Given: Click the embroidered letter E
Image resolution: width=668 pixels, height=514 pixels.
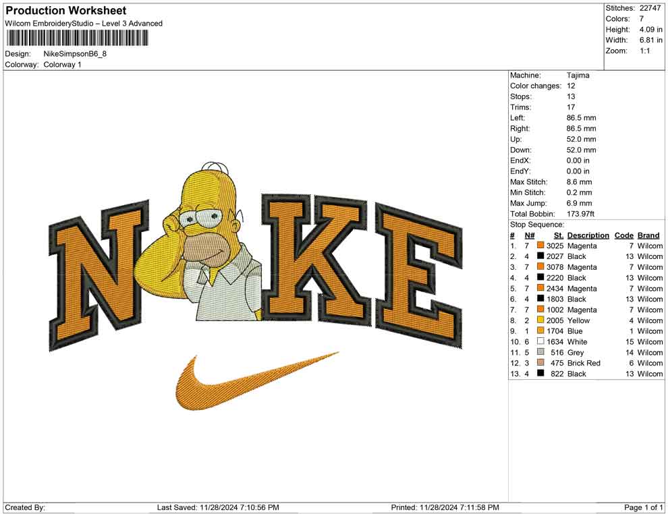Looking at the screenshot, I should pyautogui.click(x=419, y=277).
